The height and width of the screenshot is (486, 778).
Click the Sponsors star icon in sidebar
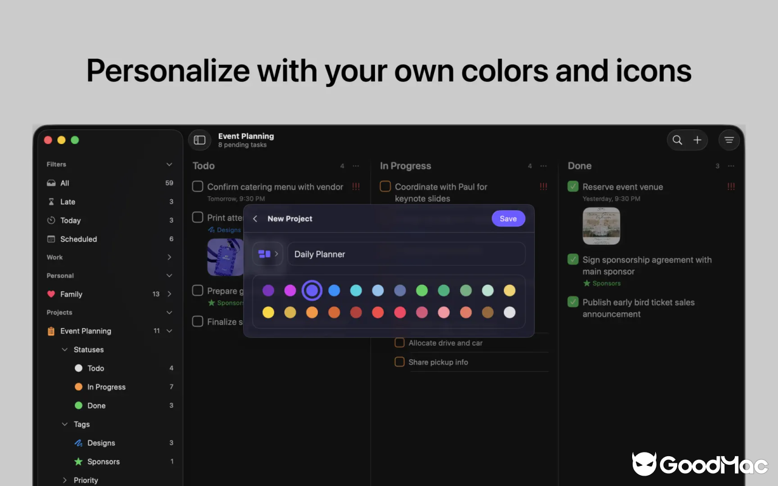(x=78, y=462)
